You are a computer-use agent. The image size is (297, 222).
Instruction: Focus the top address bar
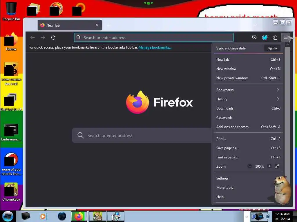[x=154, y=38]
